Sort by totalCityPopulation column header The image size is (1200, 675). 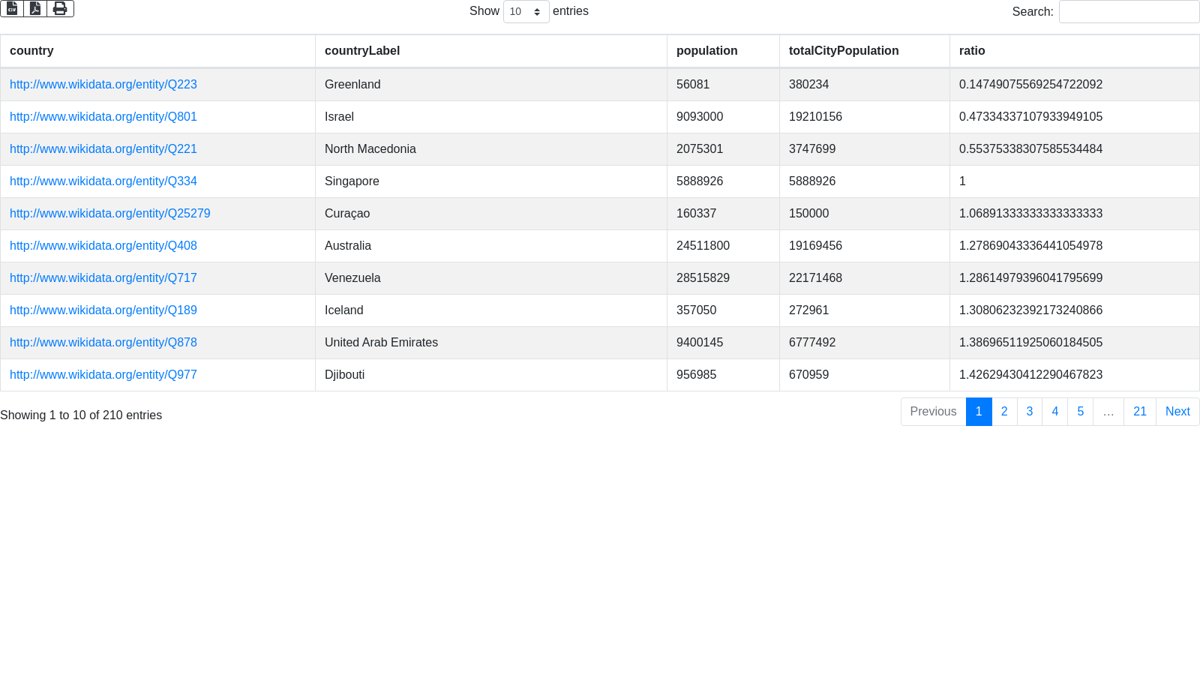pos(843,51)
